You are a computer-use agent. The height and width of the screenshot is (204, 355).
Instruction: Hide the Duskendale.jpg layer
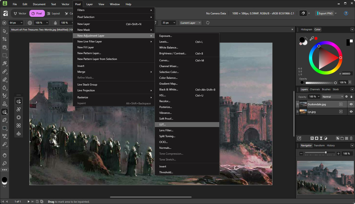[x=351, y=104]
